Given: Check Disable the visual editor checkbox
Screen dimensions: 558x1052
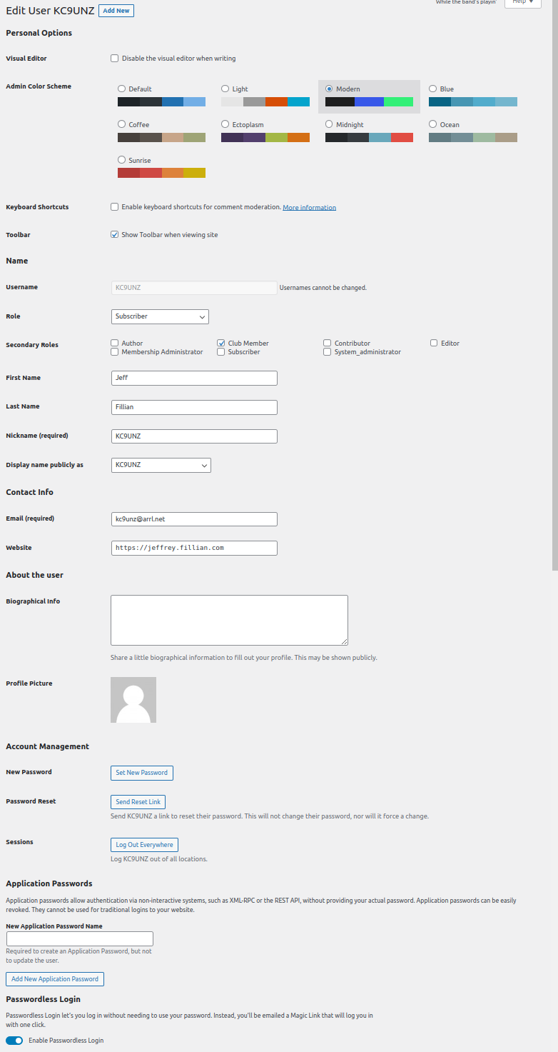Looking at the screenshot, I should pos(115,59).
